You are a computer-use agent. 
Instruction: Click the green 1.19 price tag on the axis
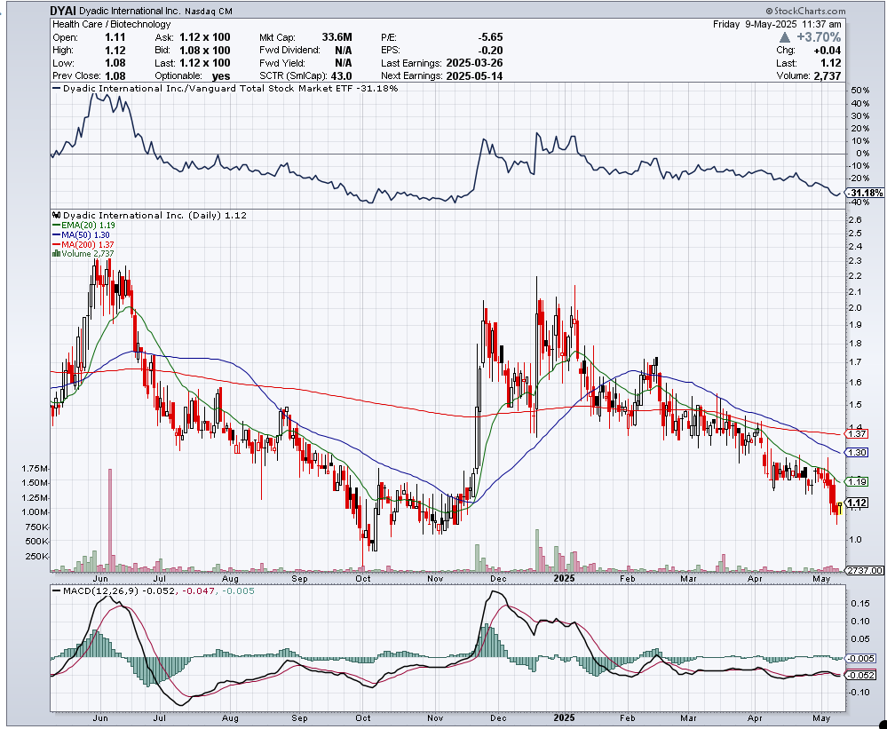(857, 481)
